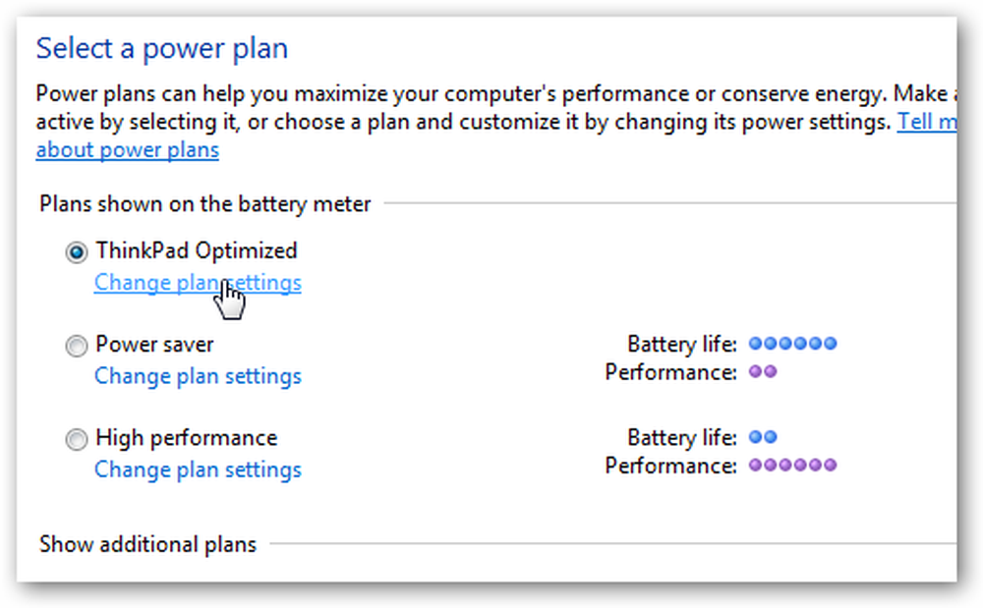983x608 pixels.
Task: Click the 'Battery life:' label beside Power saver
Action: pyautogui.click(x=682, y=344)
